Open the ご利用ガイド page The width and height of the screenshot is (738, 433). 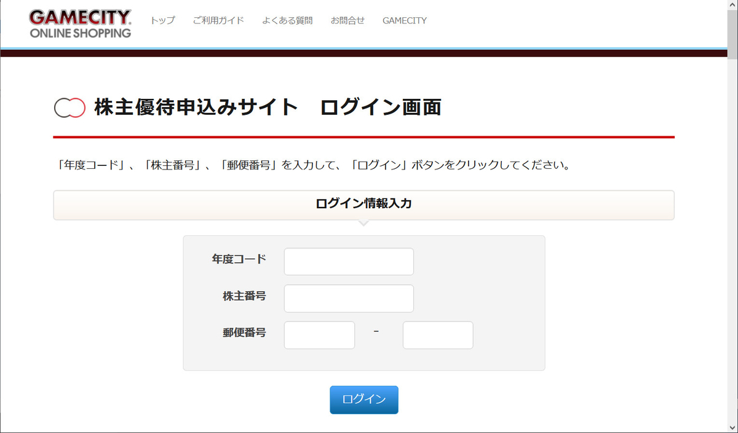[218, 20]
